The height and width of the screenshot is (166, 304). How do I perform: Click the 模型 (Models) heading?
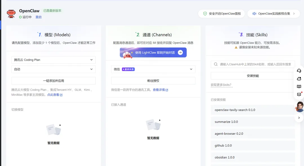click(x=57, y=35)
